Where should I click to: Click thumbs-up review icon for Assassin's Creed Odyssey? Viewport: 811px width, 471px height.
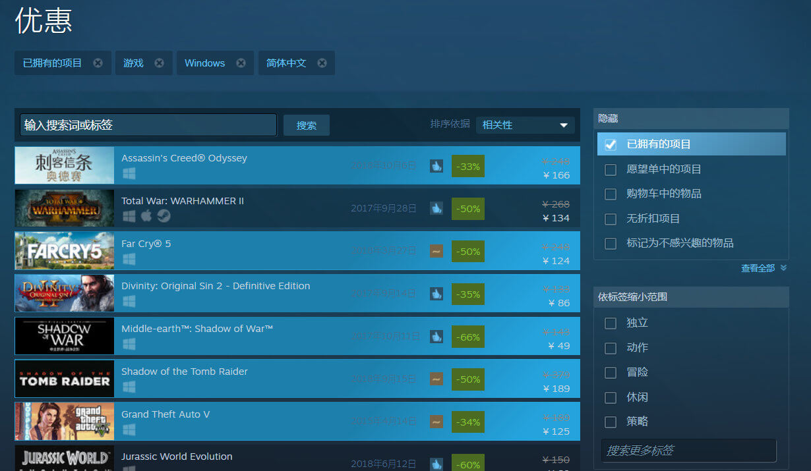(436, 166)
